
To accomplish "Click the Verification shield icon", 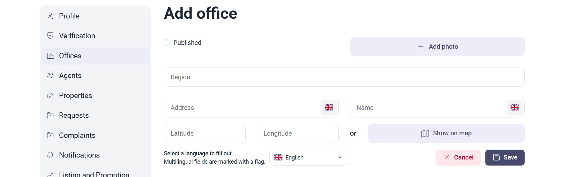I will 50,36.
